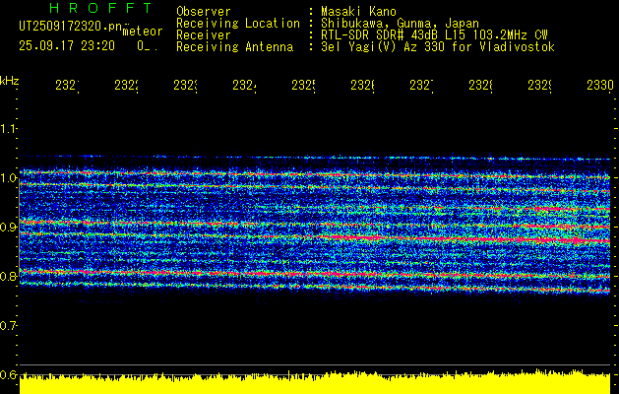Click the 0.8 kHz axis tick

click(8, 276)
